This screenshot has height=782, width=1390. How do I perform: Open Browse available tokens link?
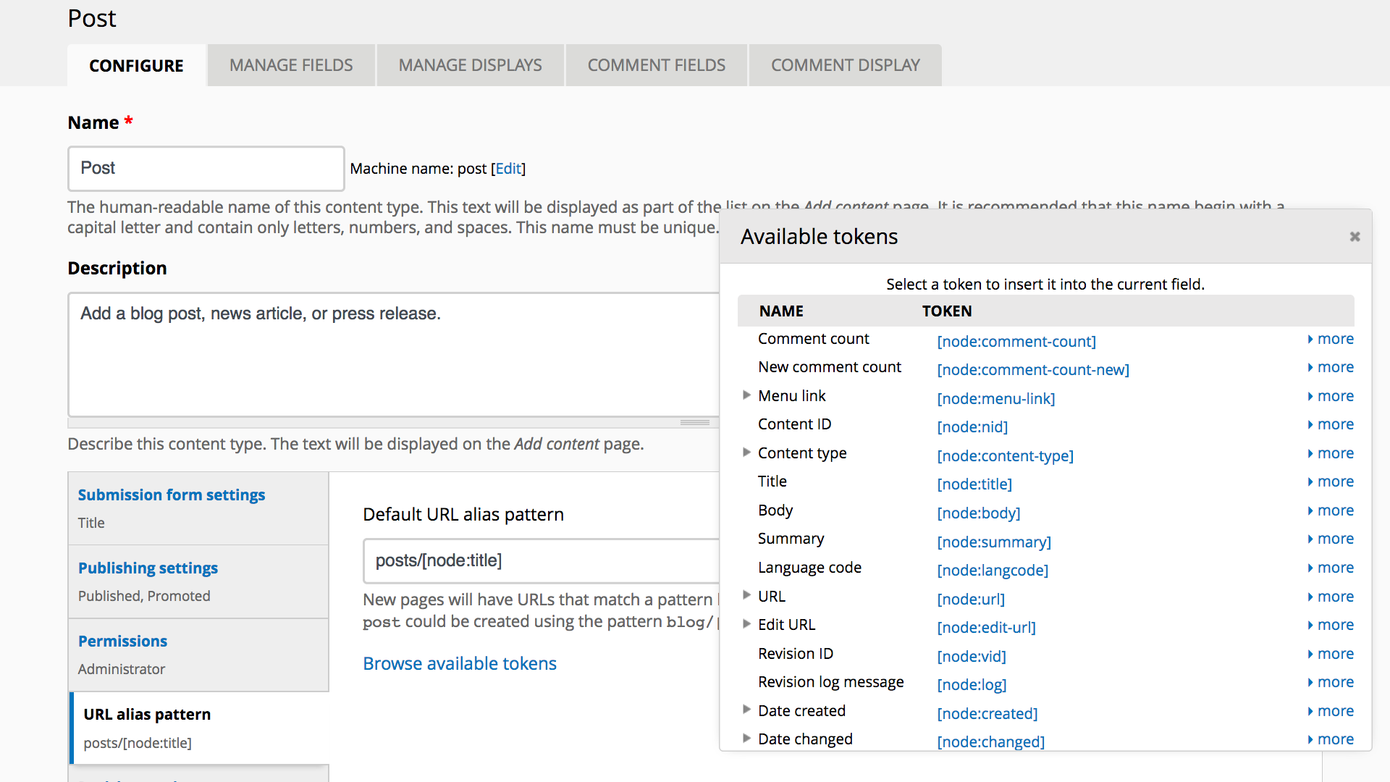(459, 663)
